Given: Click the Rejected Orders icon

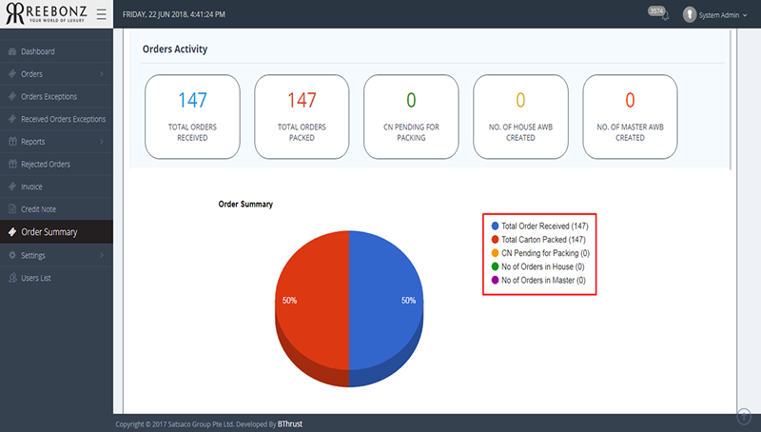Looking at the screenshot, I should pos(12,164).
